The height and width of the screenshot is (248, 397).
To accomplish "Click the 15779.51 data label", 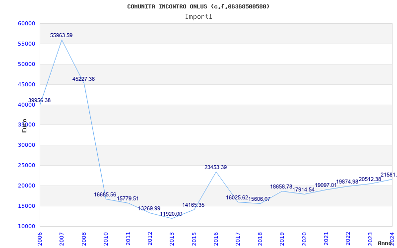I will 128,199.
